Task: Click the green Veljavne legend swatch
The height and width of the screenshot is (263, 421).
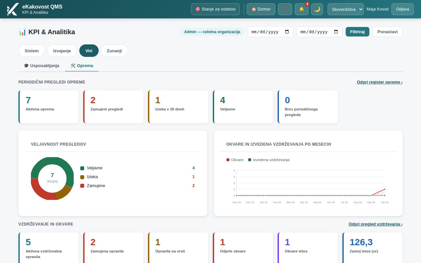Action: pos(82,168)
